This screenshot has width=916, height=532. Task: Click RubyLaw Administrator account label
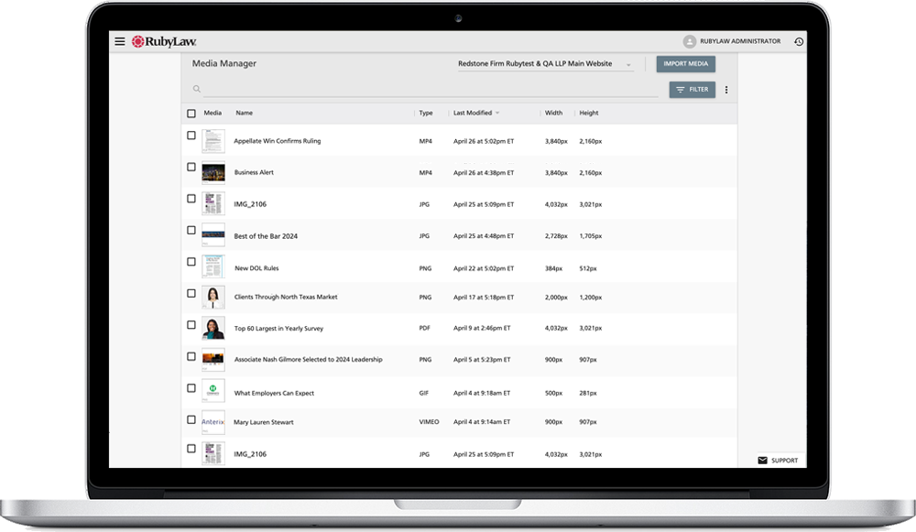coord(740,41)
